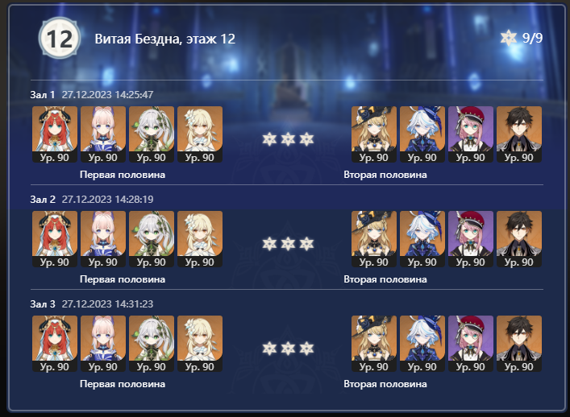The image size is (570, 417).
Task: Click the floor 12 number badge
Action: pyautogui.click(x=59, y=38)
